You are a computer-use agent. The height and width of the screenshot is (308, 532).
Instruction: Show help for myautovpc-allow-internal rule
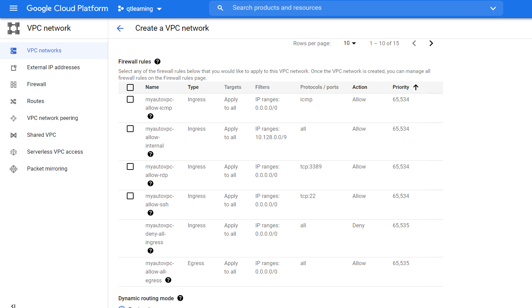pos(151,154)
